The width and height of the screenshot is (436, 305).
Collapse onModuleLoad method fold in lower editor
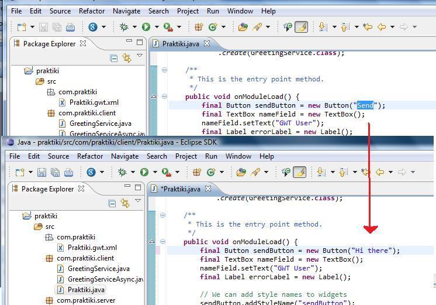pyautogui.click(x=163, y=242)
